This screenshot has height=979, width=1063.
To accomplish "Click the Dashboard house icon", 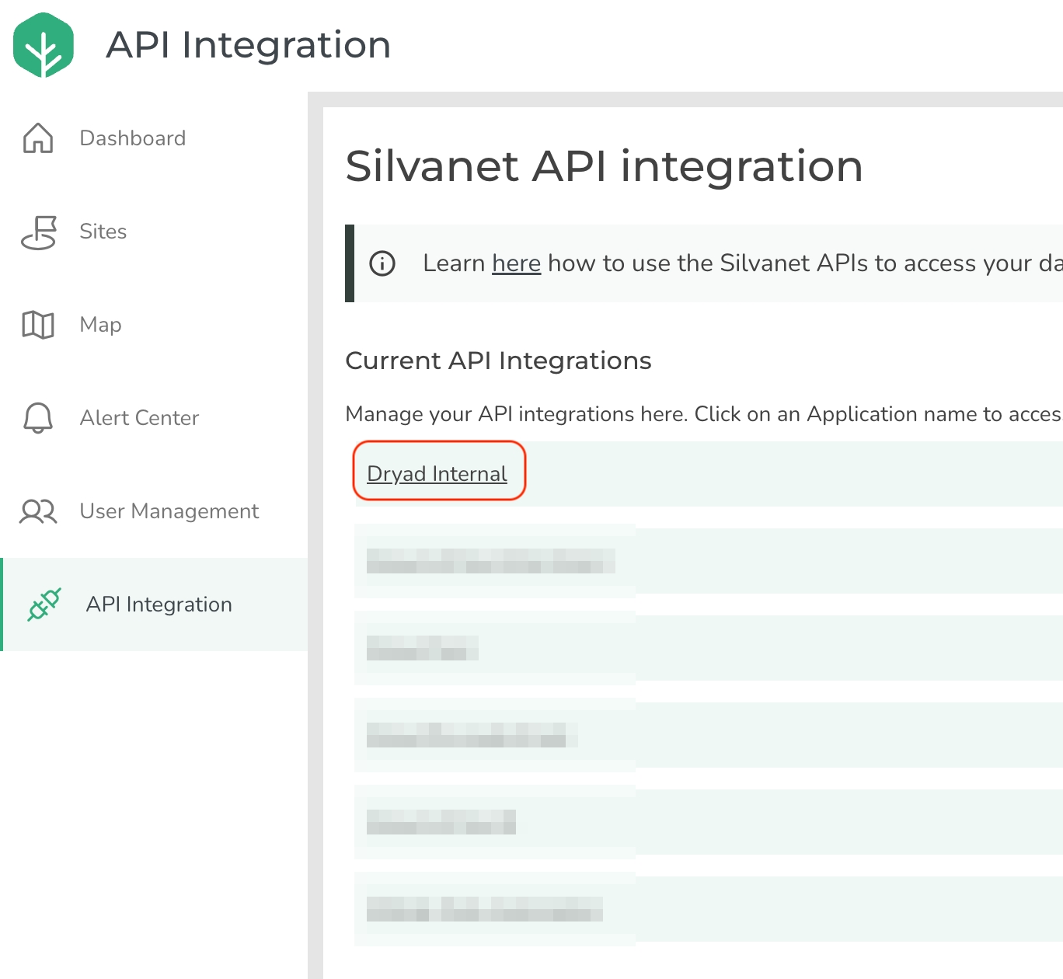I will [38, 138].
